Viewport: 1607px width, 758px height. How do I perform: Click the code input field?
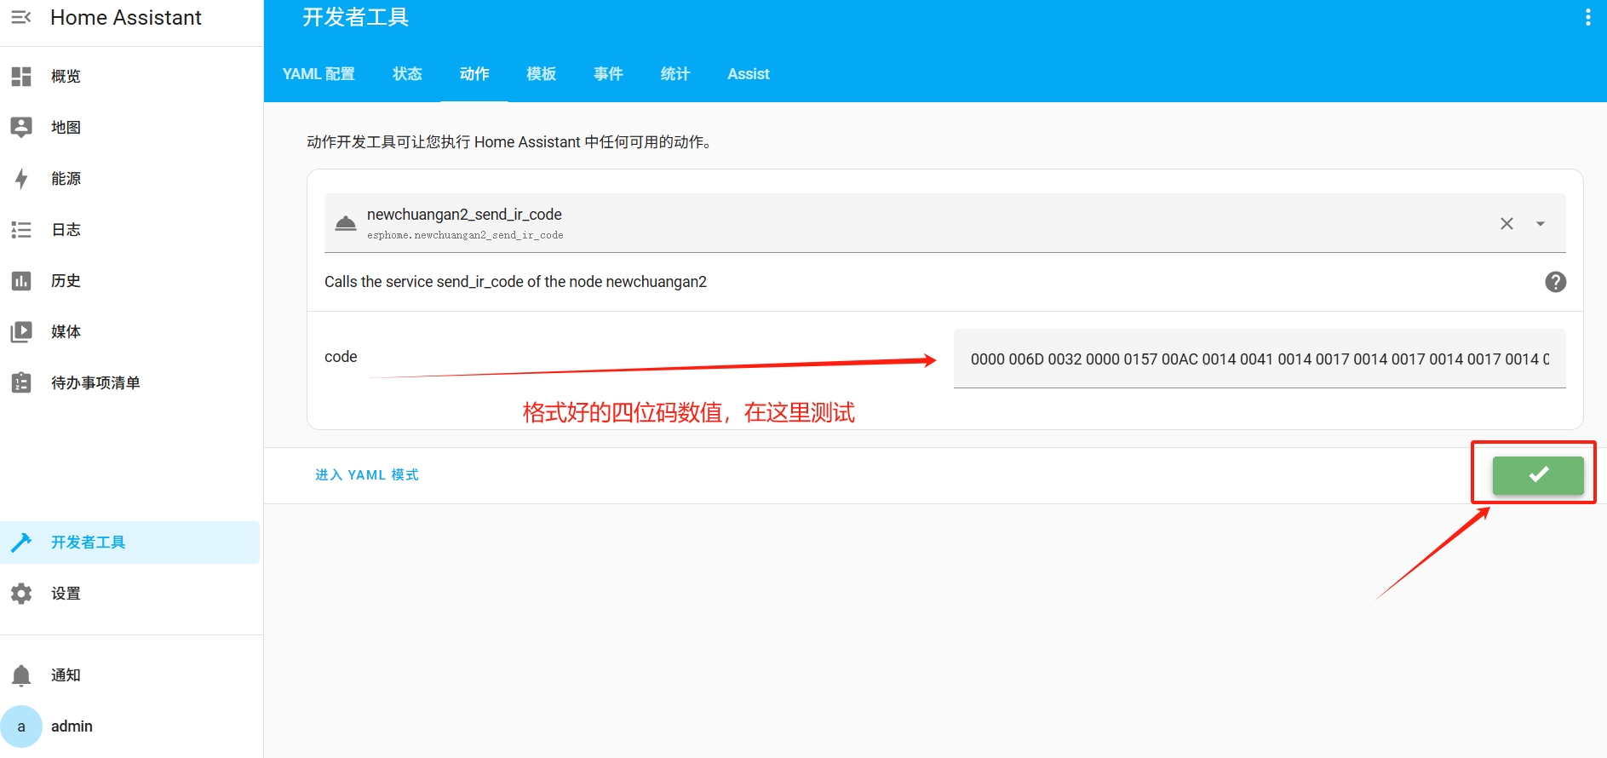(x=1260, y=359)
